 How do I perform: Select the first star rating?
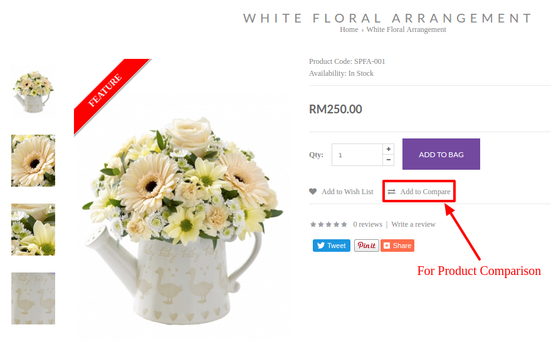pos(313,224)
